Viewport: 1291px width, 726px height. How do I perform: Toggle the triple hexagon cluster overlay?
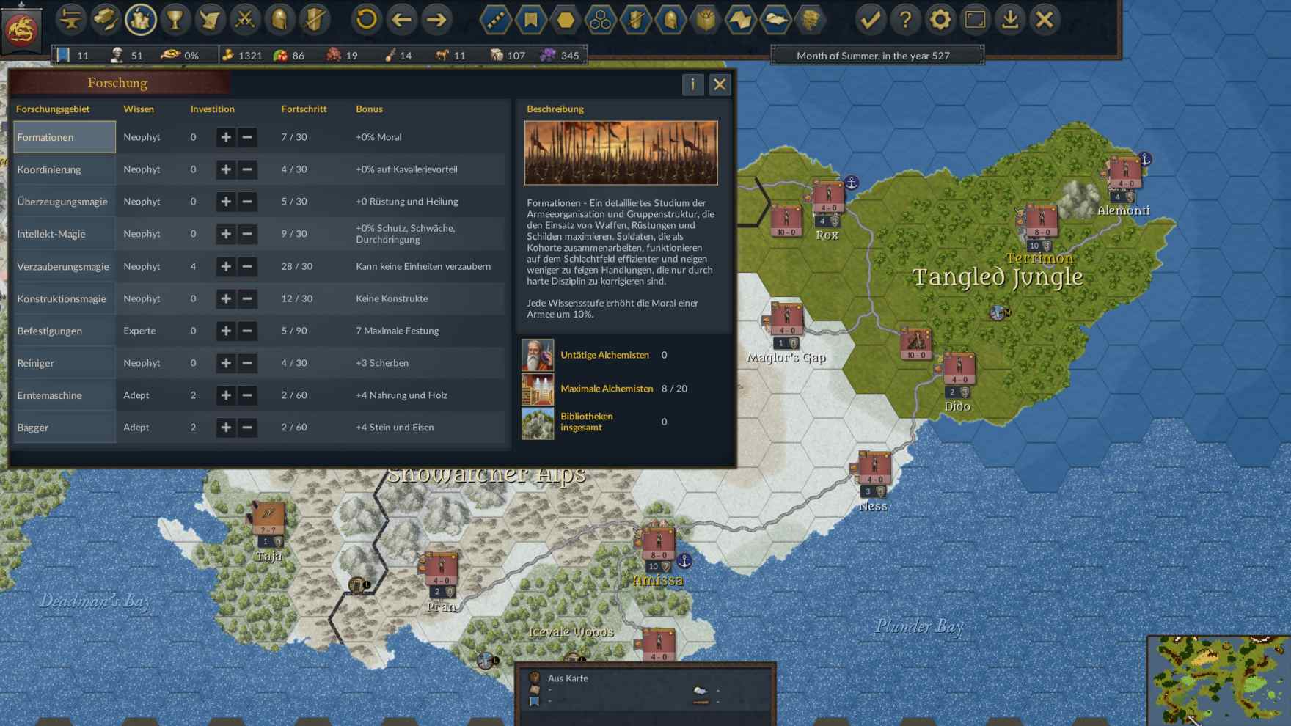point(600,20)
